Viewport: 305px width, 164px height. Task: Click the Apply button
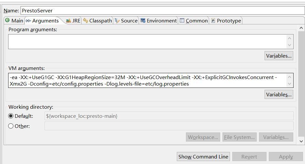(286, 157)
